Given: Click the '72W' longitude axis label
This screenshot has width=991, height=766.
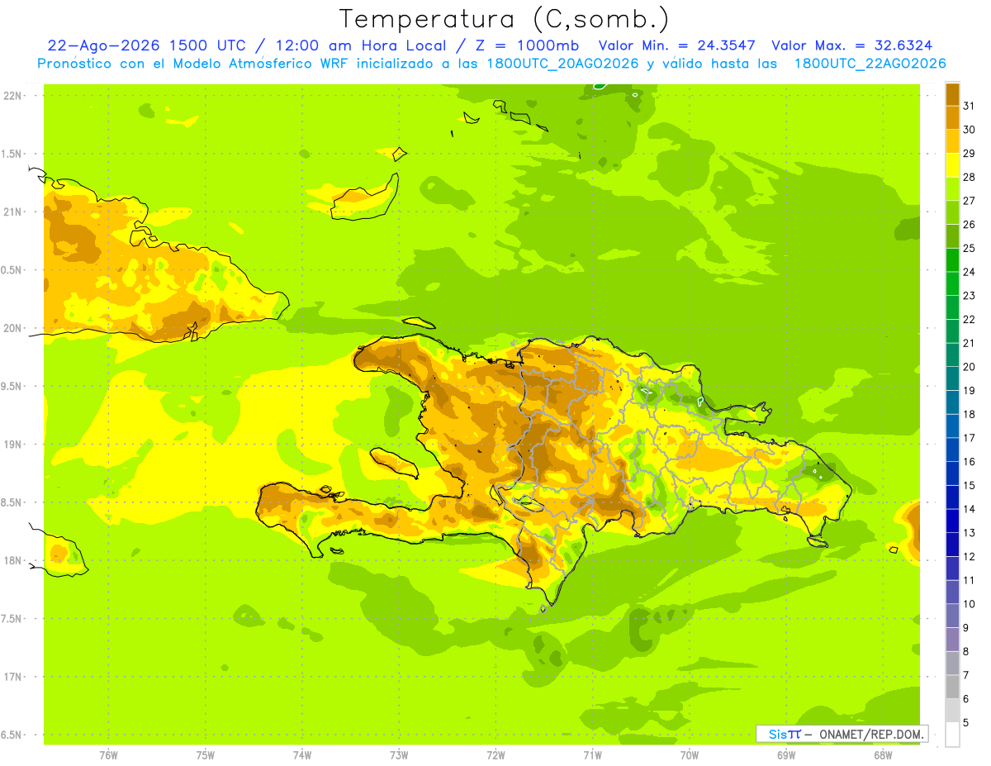Looking at the screenshot, I should (x=495, y=755).
